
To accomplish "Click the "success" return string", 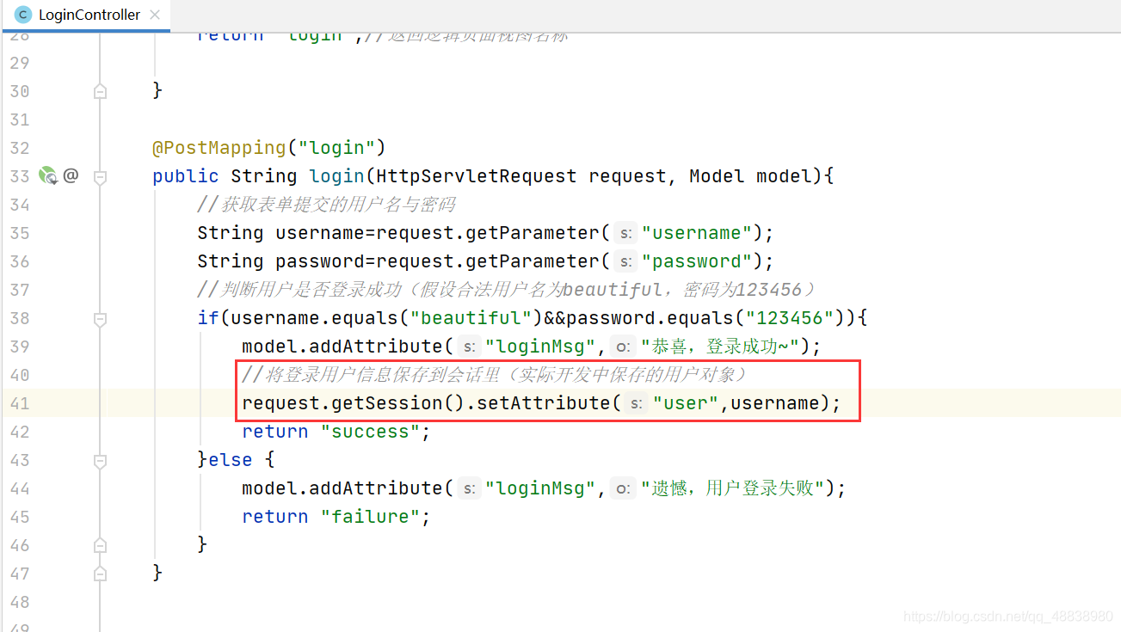I will 370,432.
